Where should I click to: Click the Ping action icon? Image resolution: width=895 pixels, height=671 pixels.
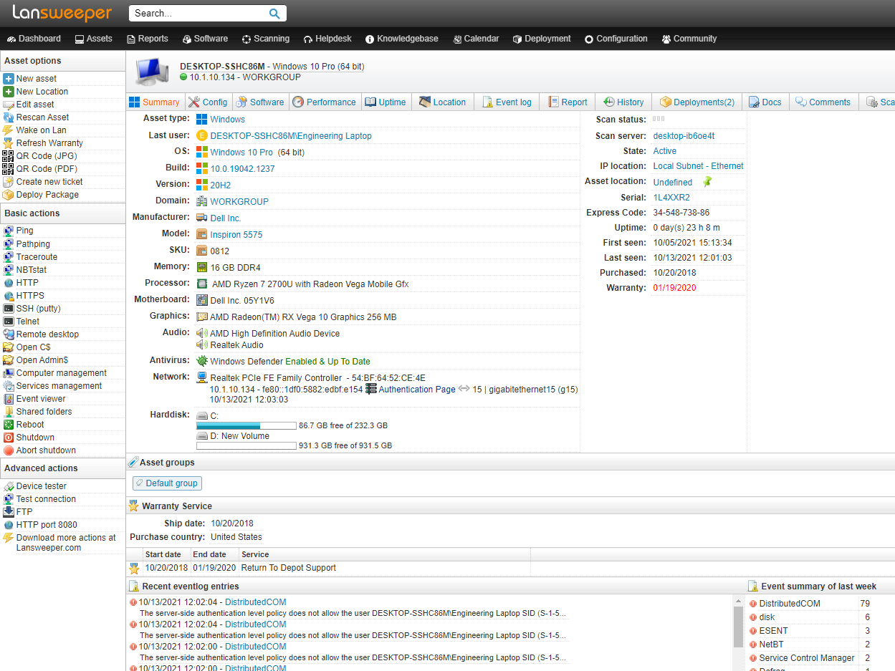[9, 231]
